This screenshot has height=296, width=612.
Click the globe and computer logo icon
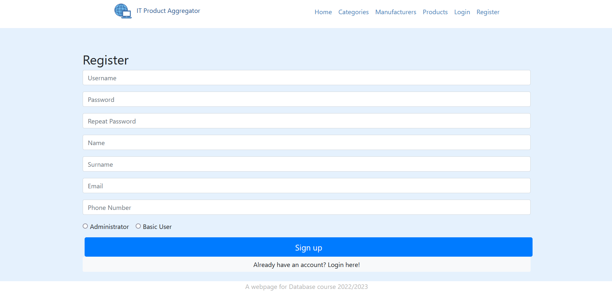click(123, 11)
